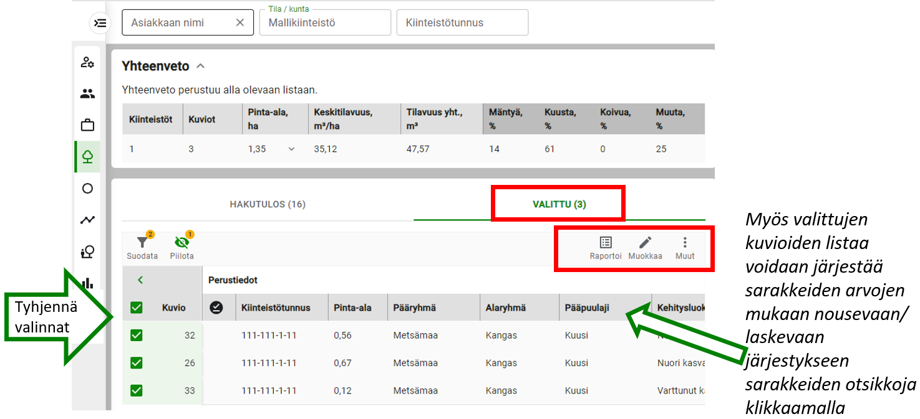920x419 pixels.
Task: Uncheck the select-all checkbox in header
Action: point(137,308)
